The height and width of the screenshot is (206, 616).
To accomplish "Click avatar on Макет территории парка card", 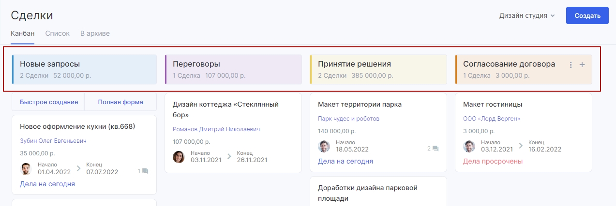I will coord(324,146).
